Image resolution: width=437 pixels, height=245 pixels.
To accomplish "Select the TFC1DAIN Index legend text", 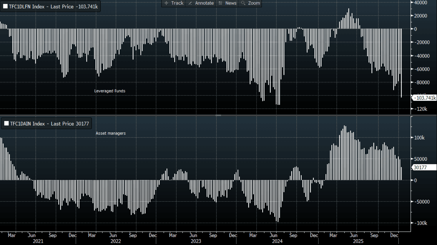I will pos(49,124).
